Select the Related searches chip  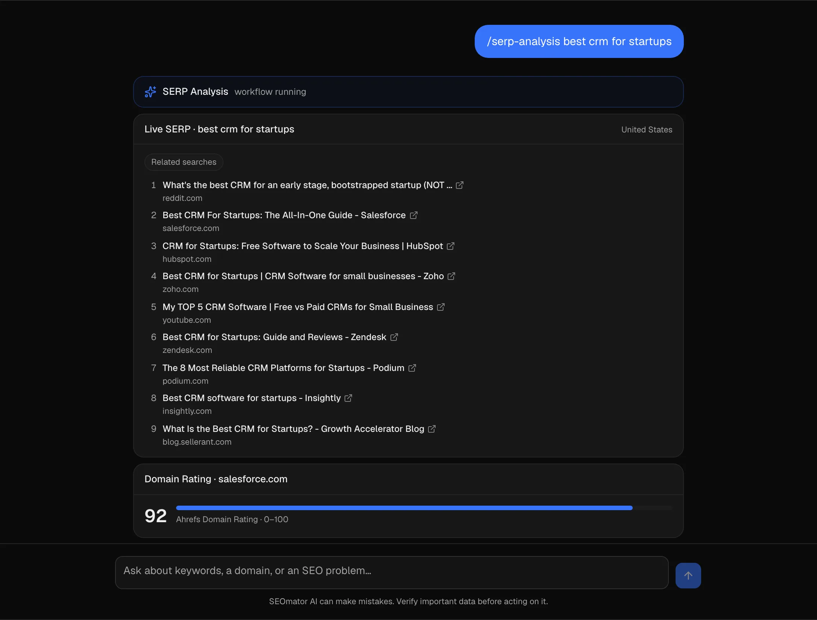pos(184,162)
